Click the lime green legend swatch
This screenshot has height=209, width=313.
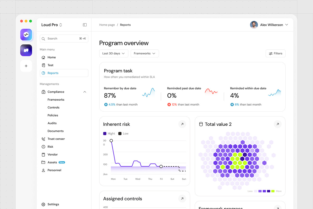point(273,191)
